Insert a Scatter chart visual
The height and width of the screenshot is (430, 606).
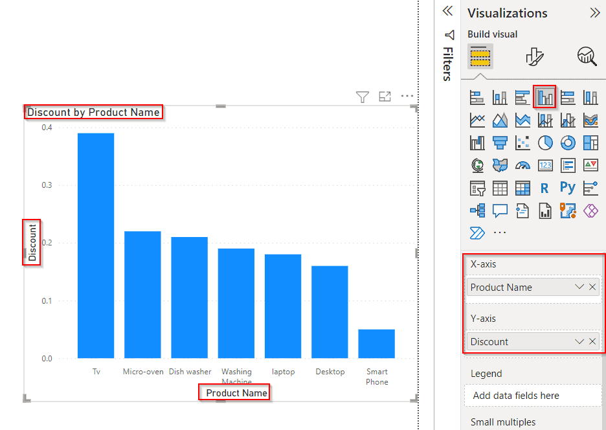(x=522, y=142)
